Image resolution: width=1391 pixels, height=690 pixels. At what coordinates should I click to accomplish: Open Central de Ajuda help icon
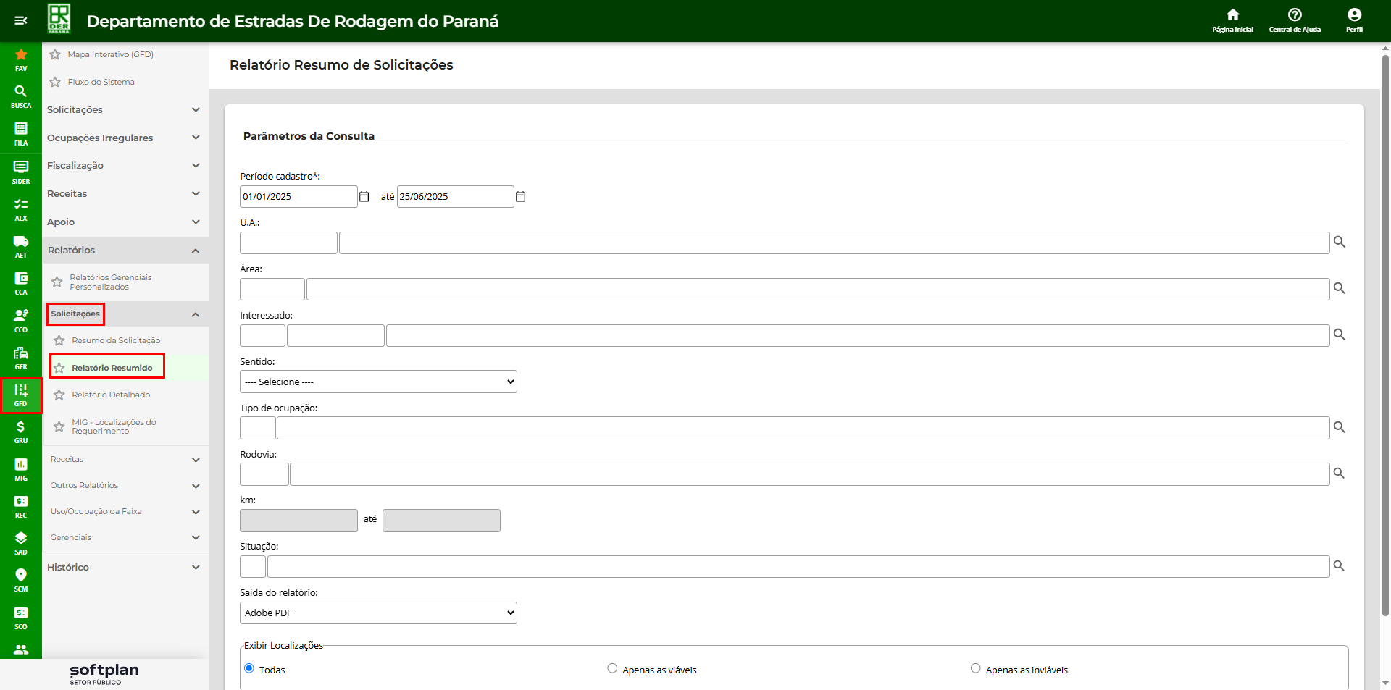point(1295,20)
